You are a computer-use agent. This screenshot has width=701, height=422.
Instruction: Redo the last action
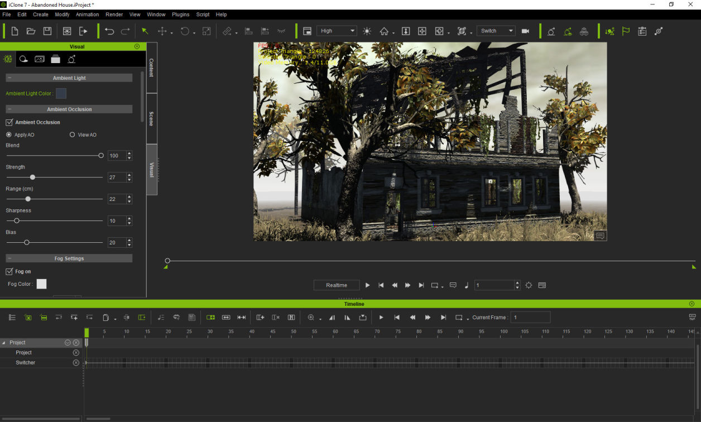(126, 31)
